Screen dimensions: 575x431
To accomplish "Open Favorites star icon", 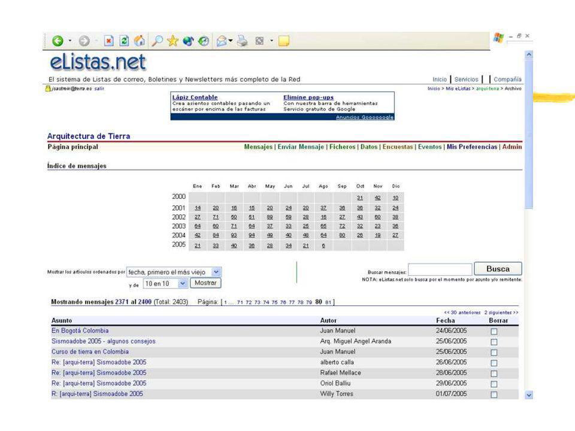I will click(172, 41).
